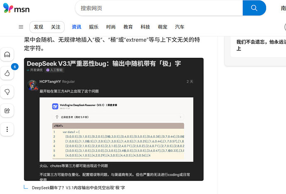286x194 pixels.
Task: Open the 汽车 category
Action: 179,27
